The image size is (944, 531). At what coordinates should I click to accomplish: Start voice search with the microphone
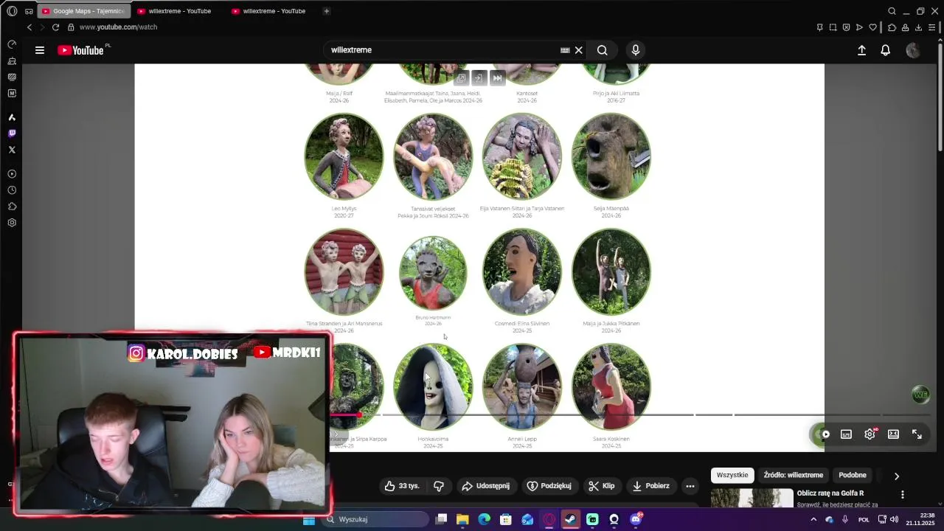636,50
